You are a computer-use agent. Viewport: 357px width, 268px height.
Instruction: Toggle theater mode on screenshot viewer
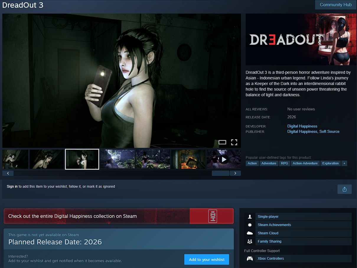point(222,142)
